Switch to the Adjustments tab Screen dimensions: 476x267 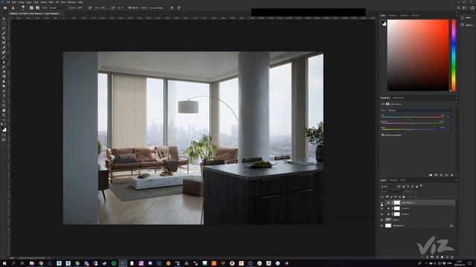click(399, 98)
